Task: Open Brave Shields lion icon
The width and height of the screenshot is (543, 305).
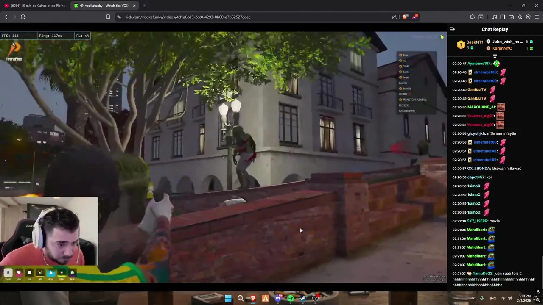Action: (405, 17)
